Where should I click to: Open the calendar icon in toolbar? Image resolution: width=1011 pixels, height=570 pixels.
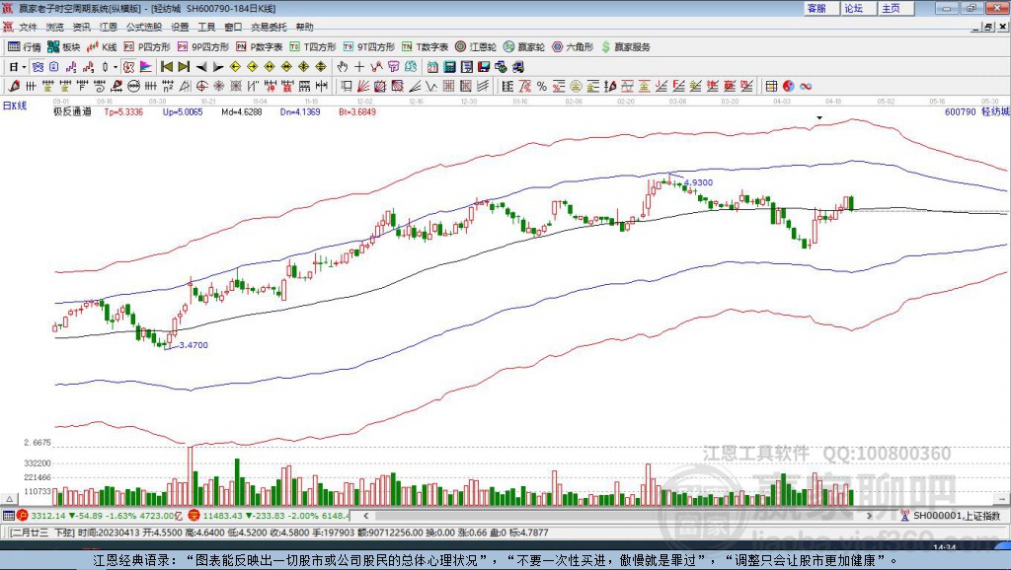point(432,67)
